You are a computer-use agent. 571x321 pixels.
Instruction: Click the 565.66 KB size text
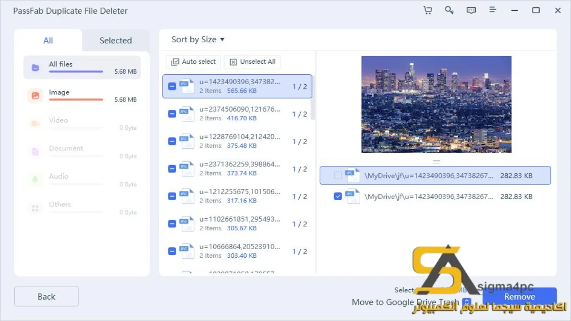[x=242, y=91]
